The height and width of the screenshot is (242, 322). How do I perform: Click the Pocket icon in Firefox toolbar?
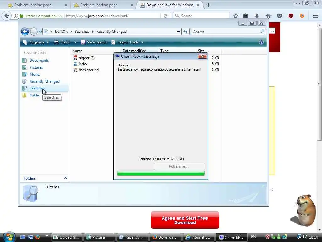coord(280,16)
